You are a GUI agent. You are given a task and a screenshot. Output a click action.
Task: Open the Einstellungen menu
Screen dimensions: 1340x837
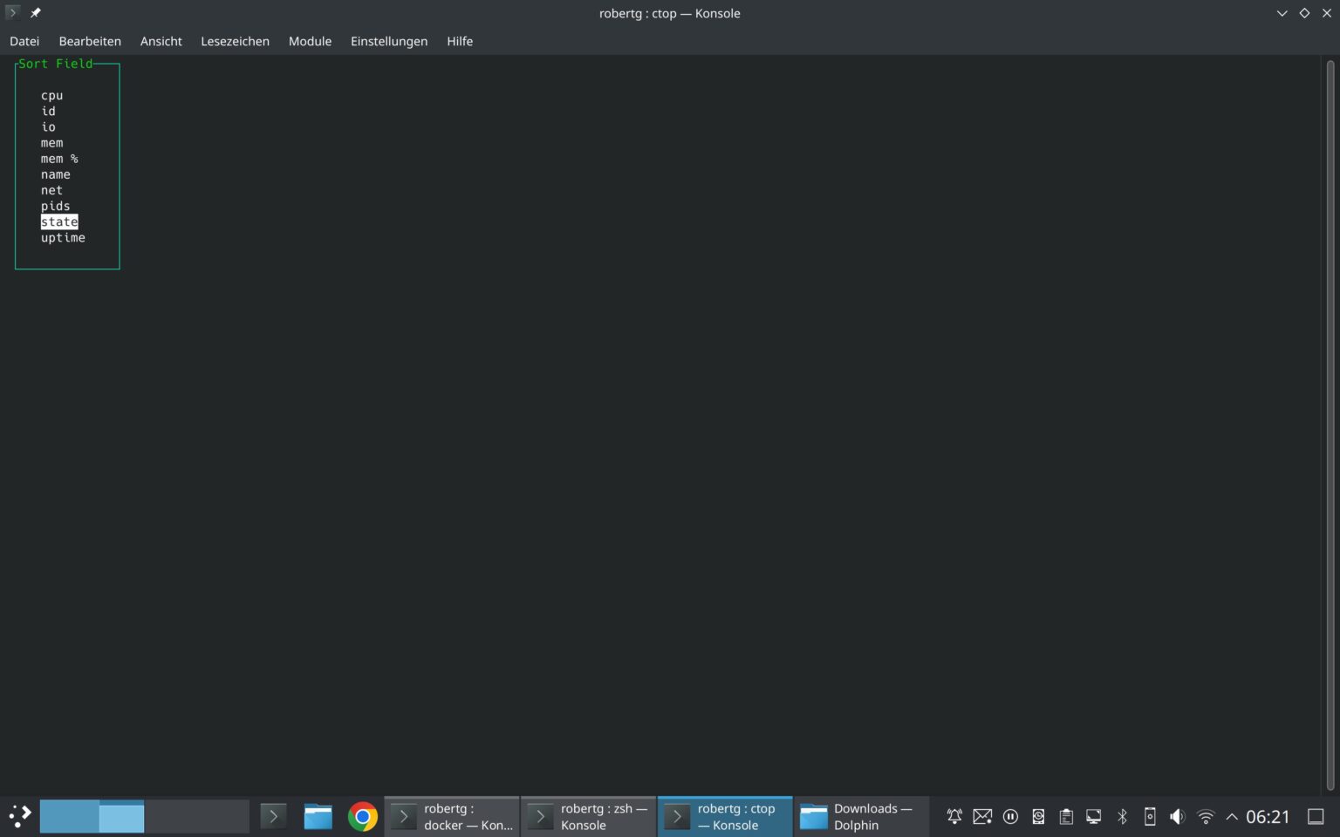[389, 41]
